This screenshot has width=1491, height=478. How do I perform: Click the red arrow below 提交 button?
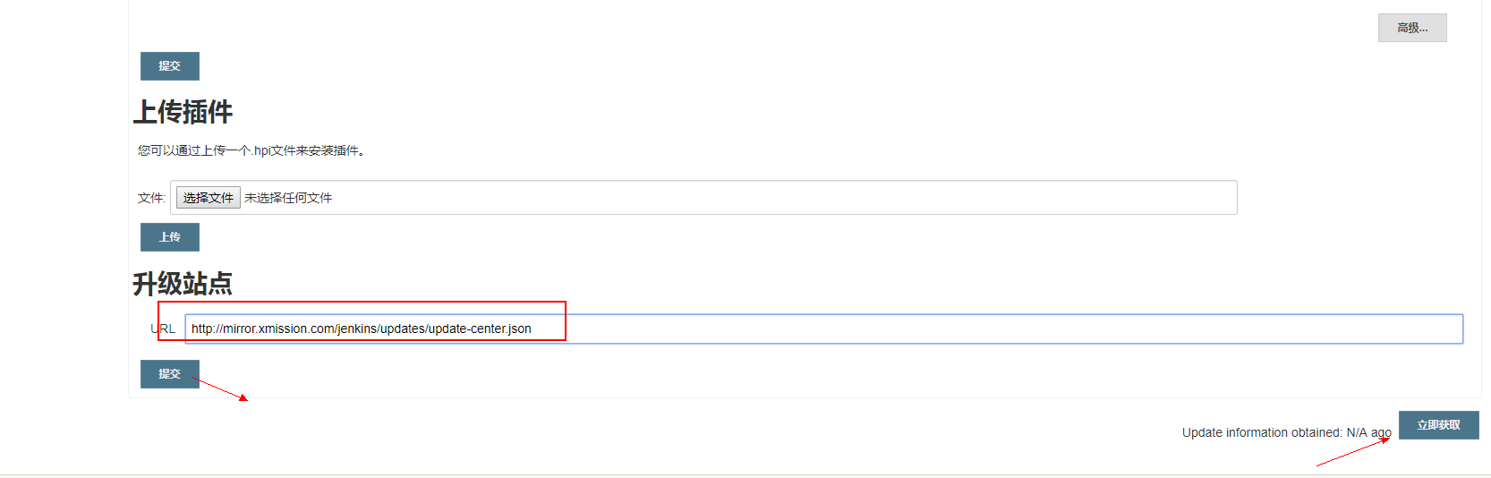[221, 389]
